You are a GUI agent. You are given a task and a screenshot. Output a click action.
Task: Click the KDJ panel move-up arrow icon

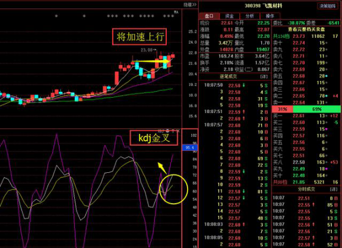tap(173, 131)
